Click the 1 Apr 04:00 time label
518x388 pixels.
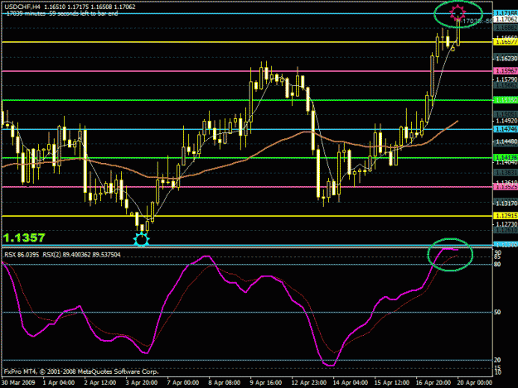(x=59, y=383)
